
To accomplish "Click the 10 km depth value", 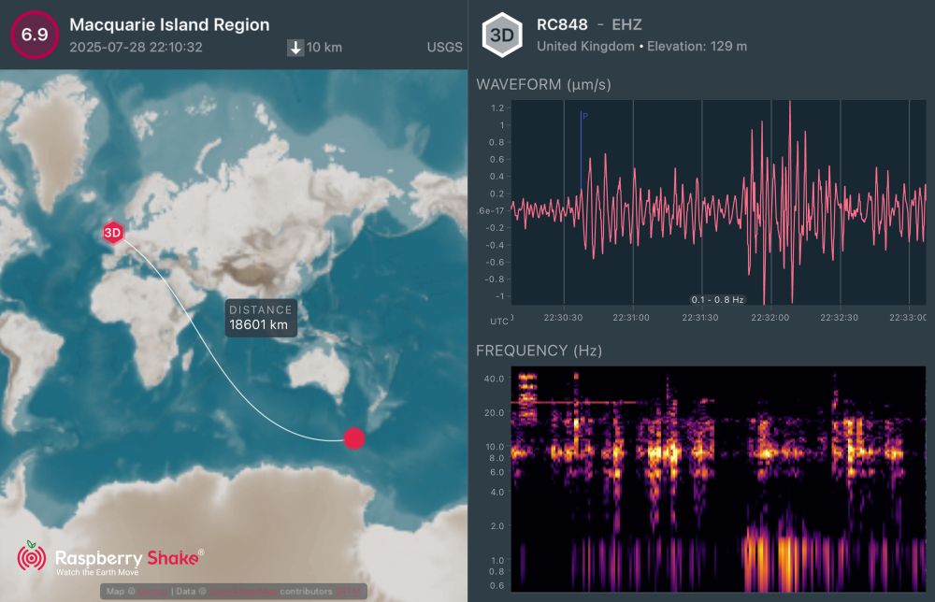I will tap(324, 47).
